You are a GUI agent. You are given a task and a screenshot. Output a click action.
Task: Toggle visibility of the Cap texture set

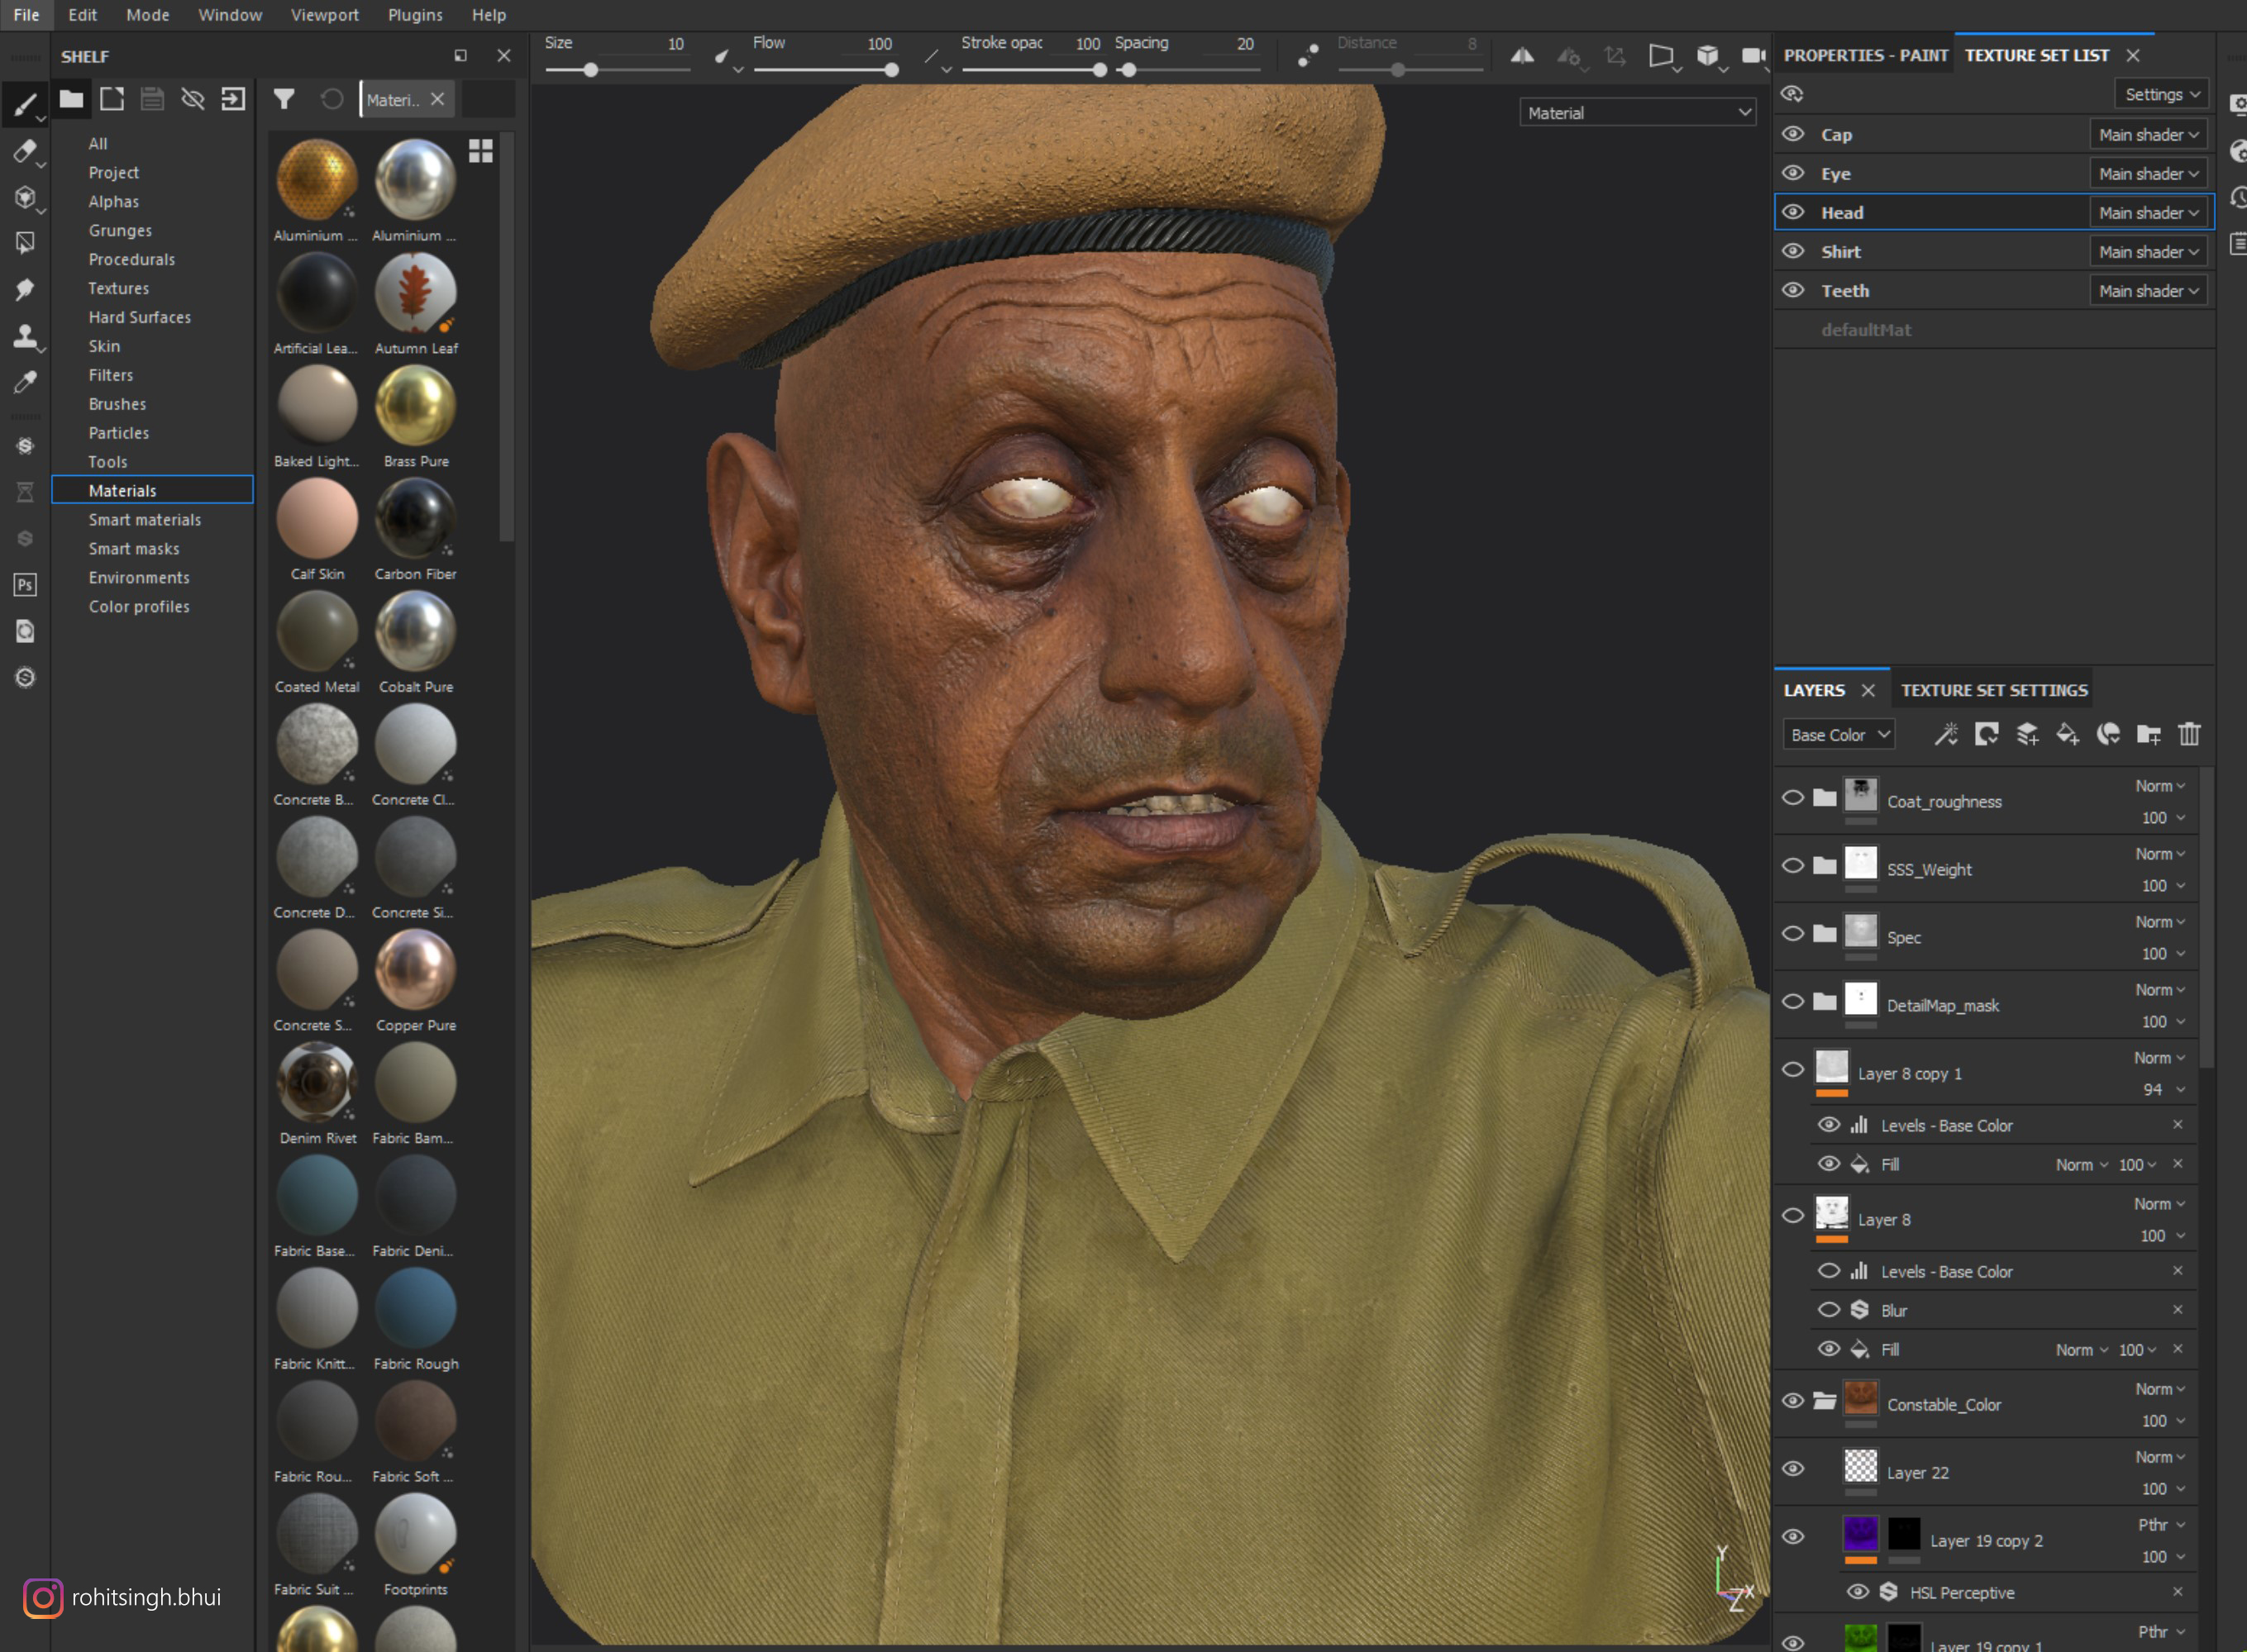pyautogui.click(x=1793, y=134)
